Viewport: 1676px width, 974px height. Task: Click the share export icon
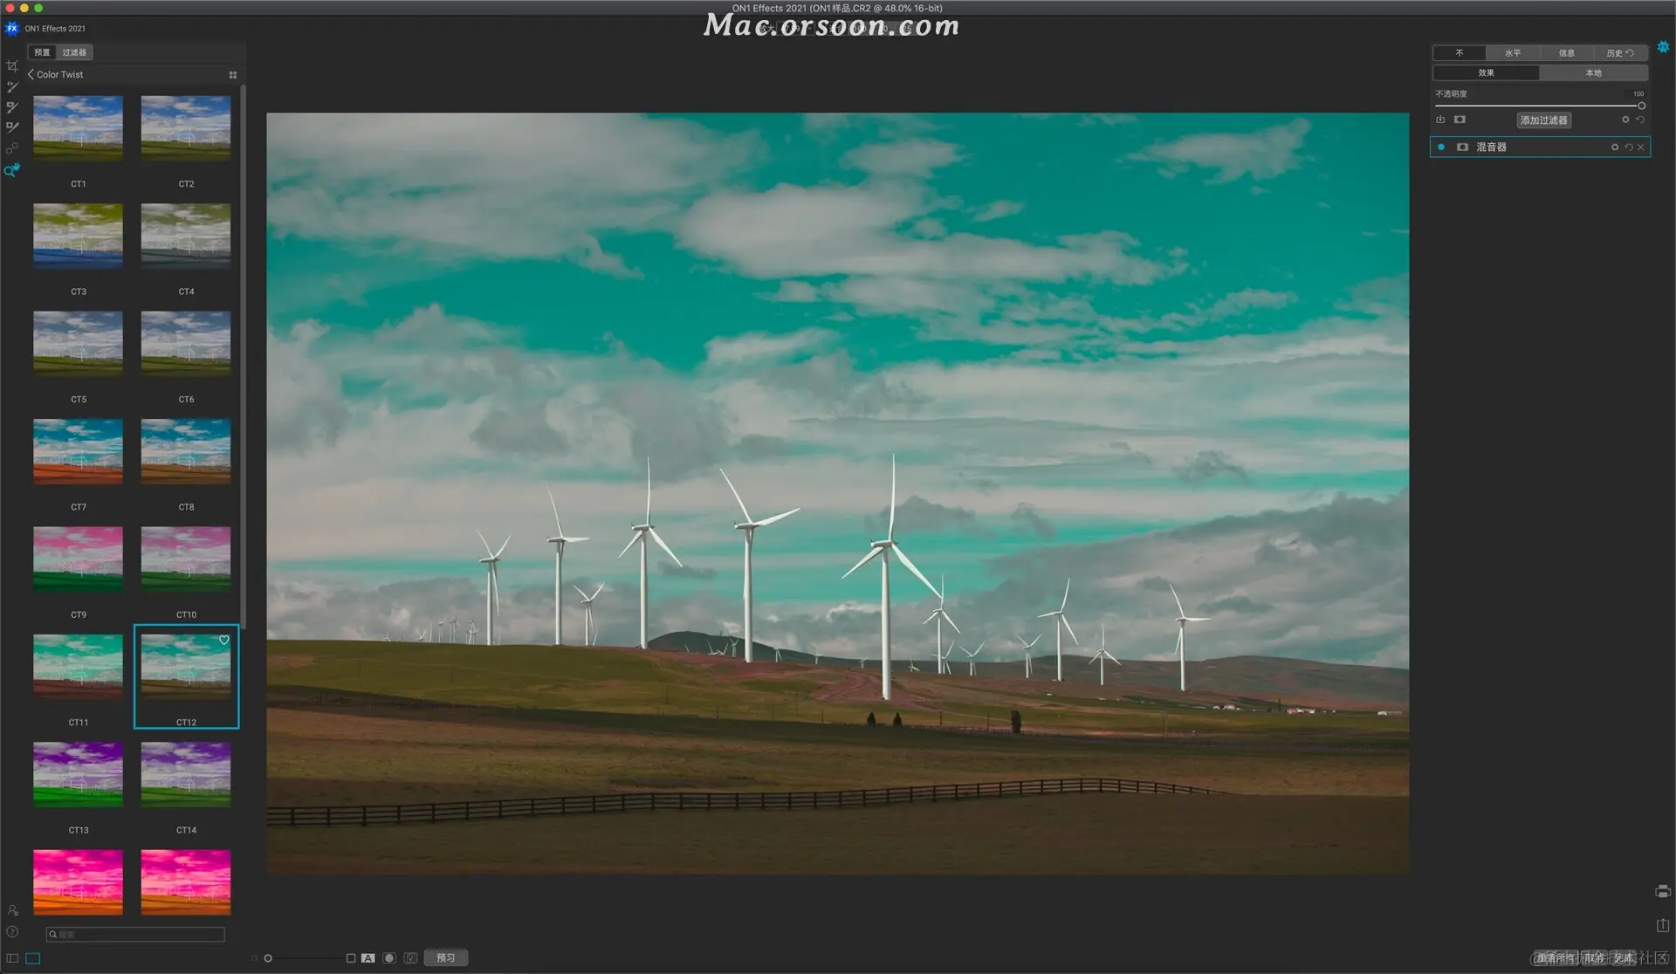[x=1662, y=925]
